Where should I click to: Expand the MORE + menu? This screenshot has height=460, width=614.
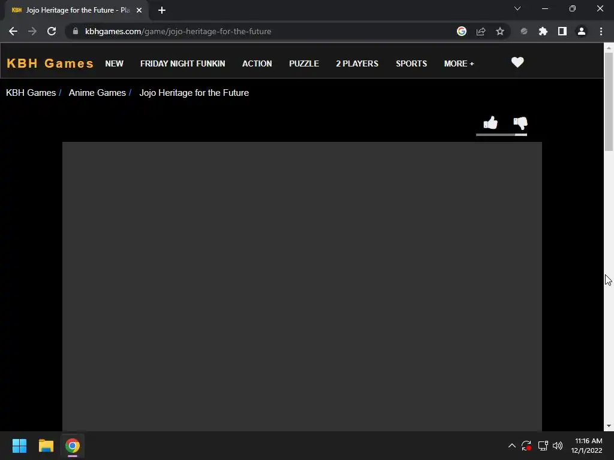click(x=459, y=63)
